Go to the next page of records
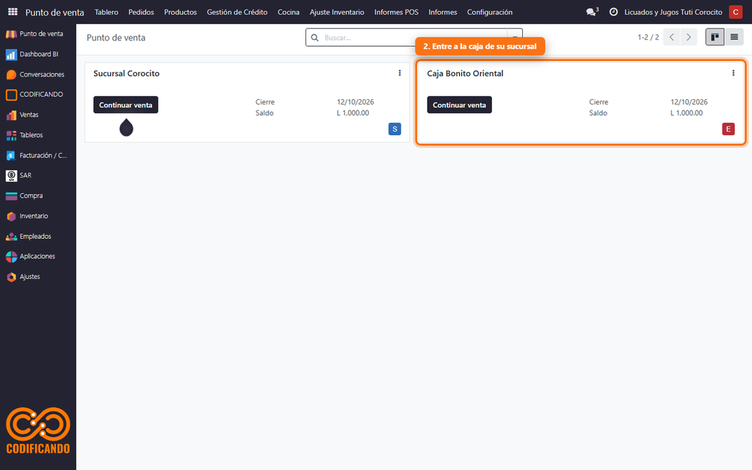752x470 pixels. click(x=689, y=37)
